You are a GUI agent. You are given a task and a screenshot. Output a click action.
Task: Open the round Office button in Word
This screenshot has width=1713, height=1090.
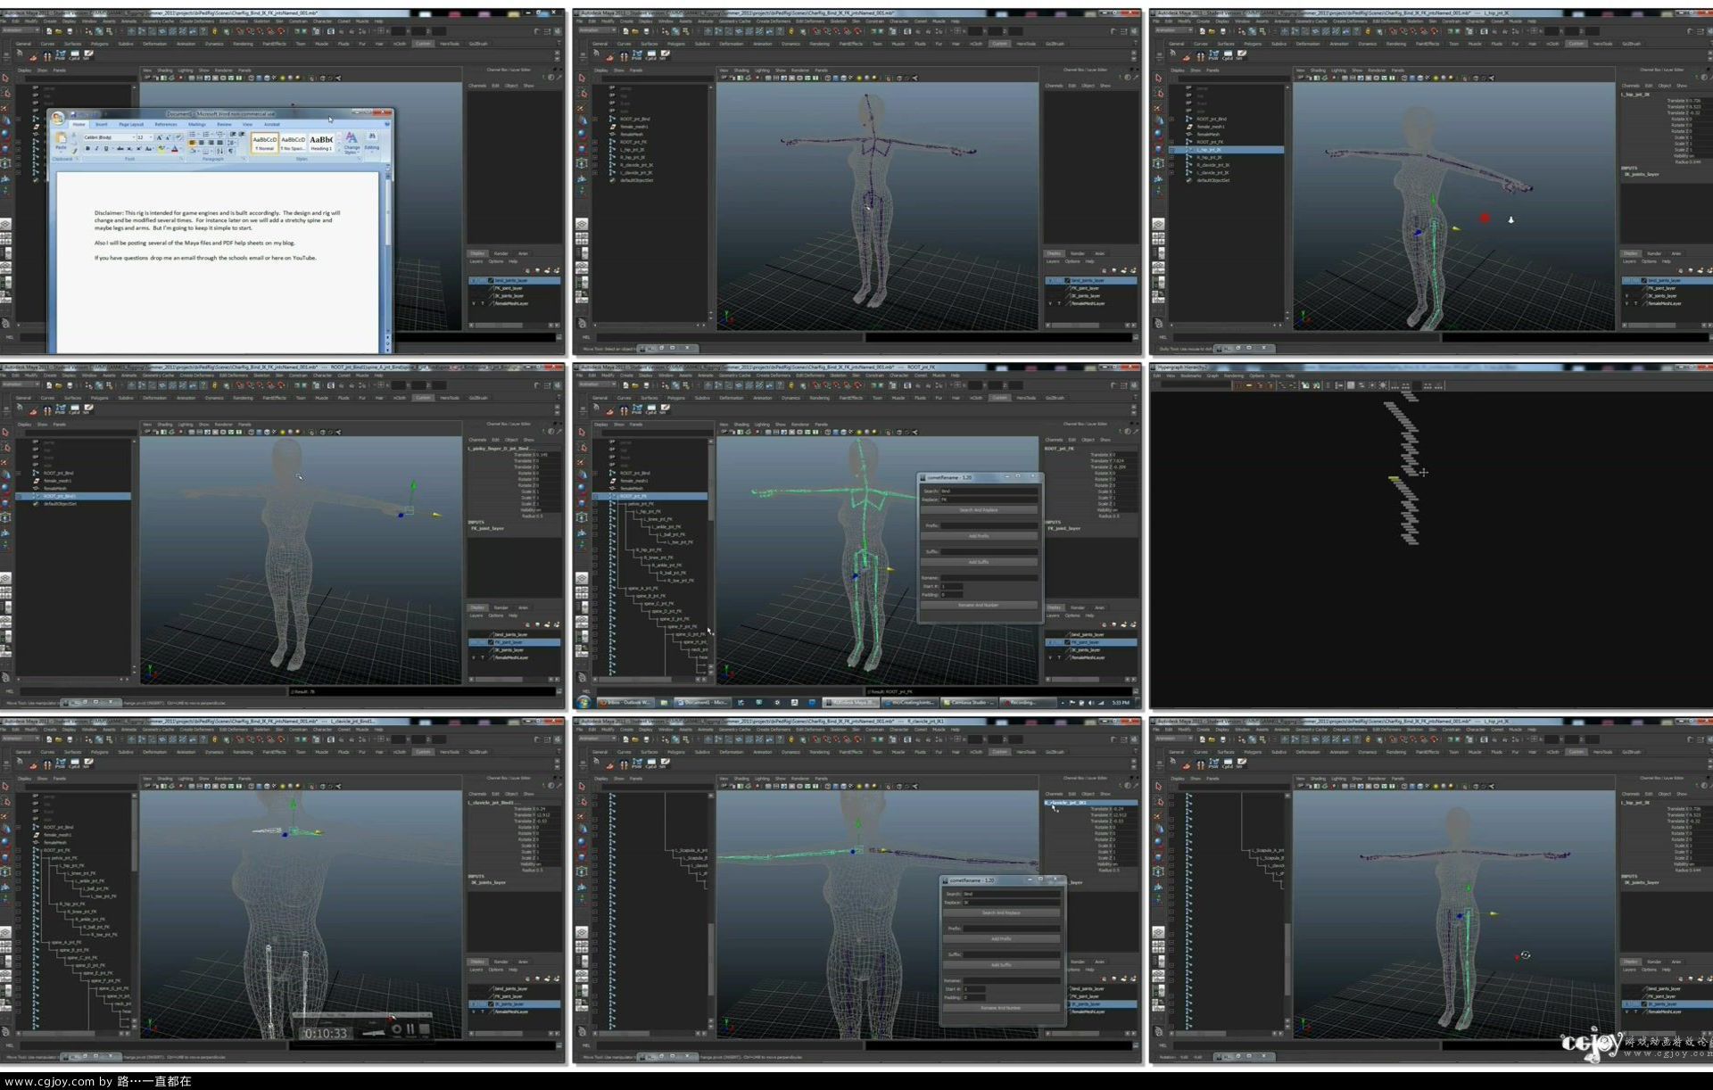[x=58, y=118]
